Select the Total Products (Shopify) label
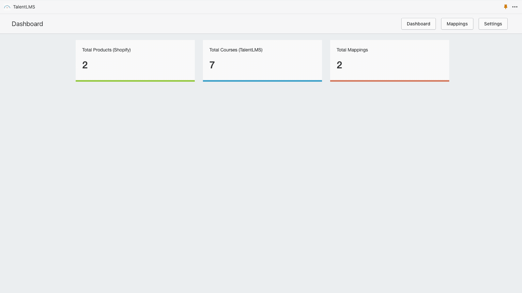Image resolution: width=522 pixels, height=293 pixels. point(106,50)
